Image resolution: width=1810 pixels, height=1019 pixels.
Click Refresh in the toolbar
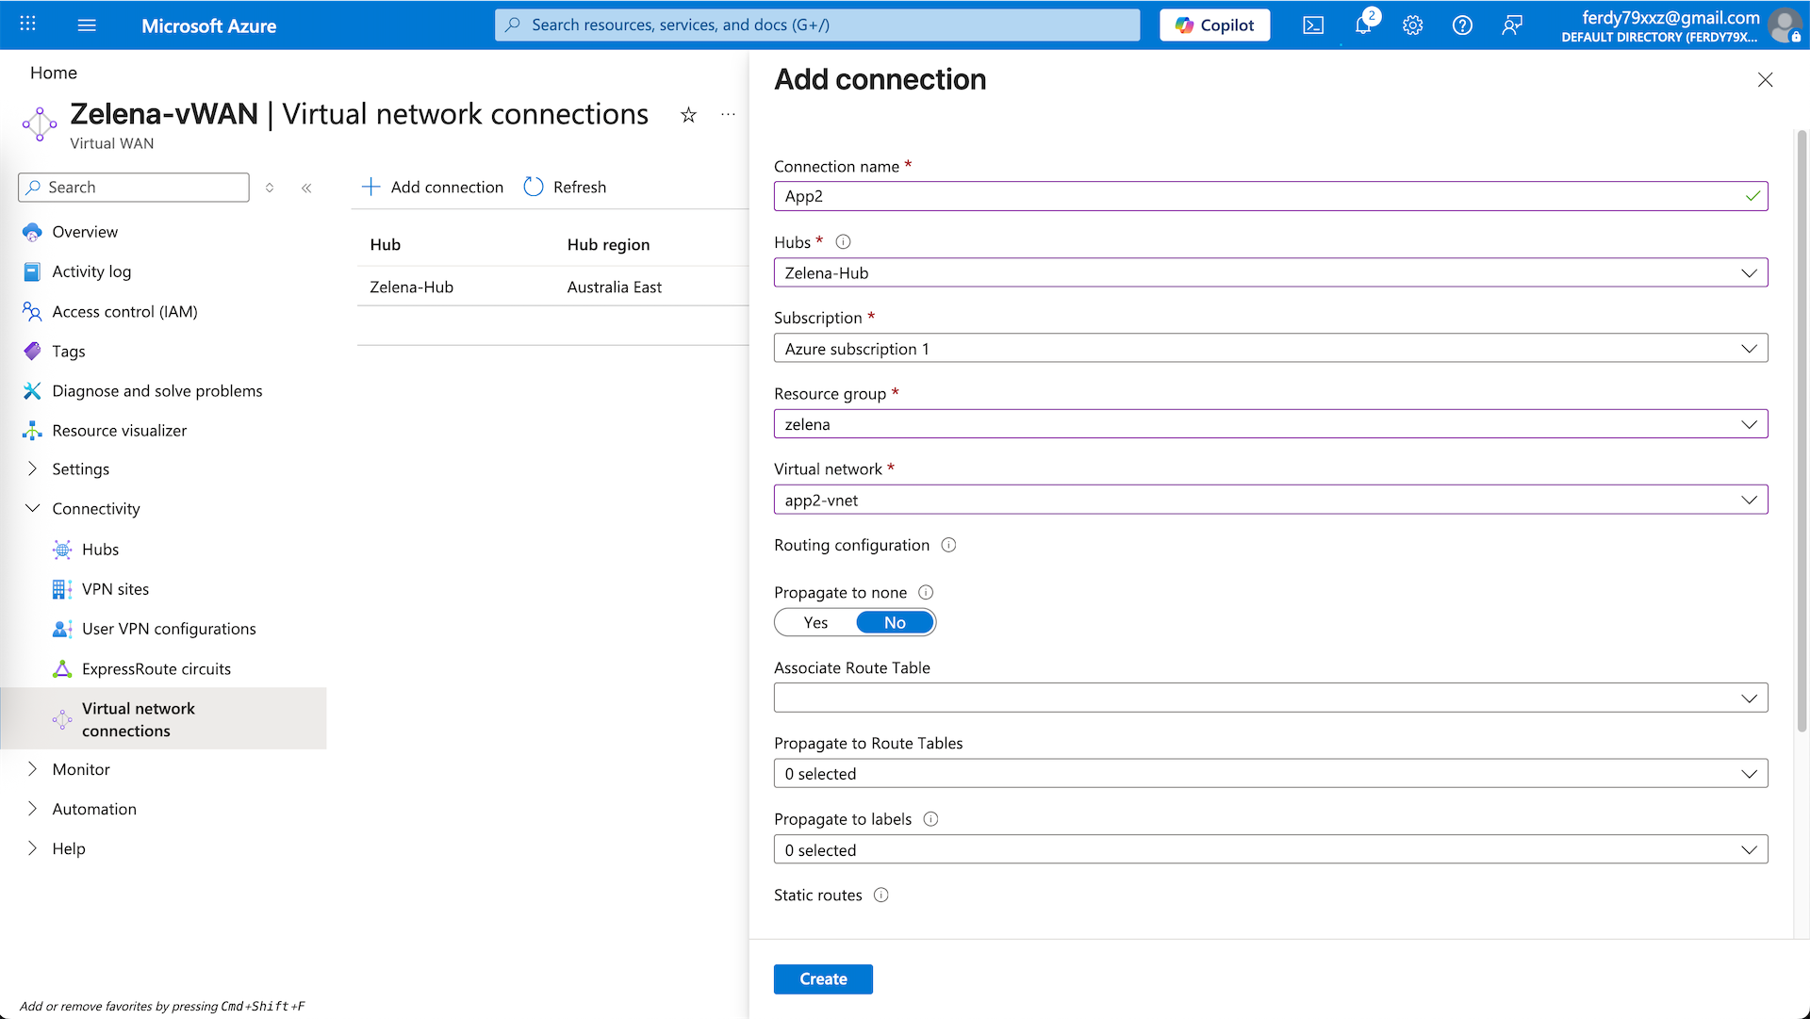[566, 187]
